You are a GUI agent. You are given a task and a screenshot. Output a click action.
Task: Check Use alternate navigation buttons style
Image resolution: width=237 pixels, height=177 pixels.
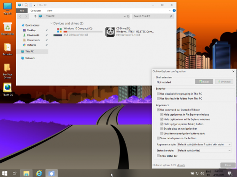tap(162, 134)
